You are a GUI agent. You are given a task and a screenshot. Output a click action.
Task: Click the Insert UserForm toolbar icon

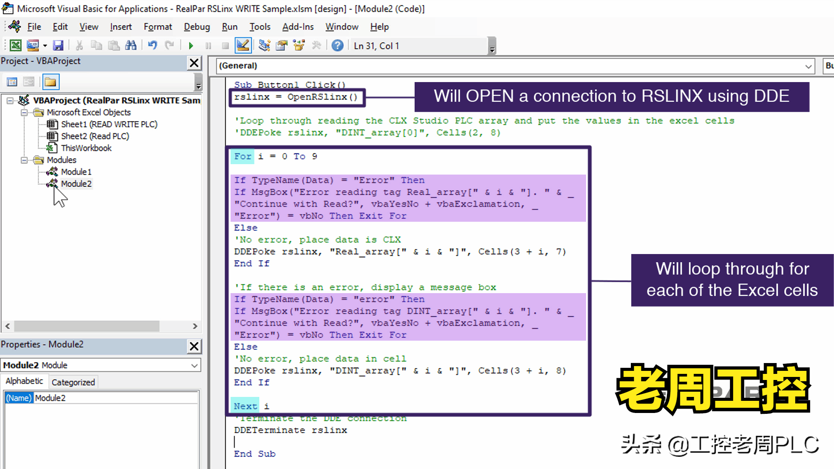(x=33, y=46)
